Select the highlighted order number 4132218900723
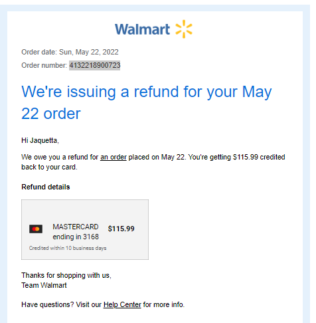The width and height of the screenshot is (316, 323). point(95,65)
